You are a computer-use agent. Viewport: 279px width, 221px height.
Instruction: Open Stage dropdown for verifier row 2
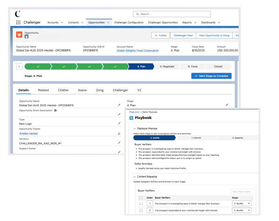coord(241,210)
